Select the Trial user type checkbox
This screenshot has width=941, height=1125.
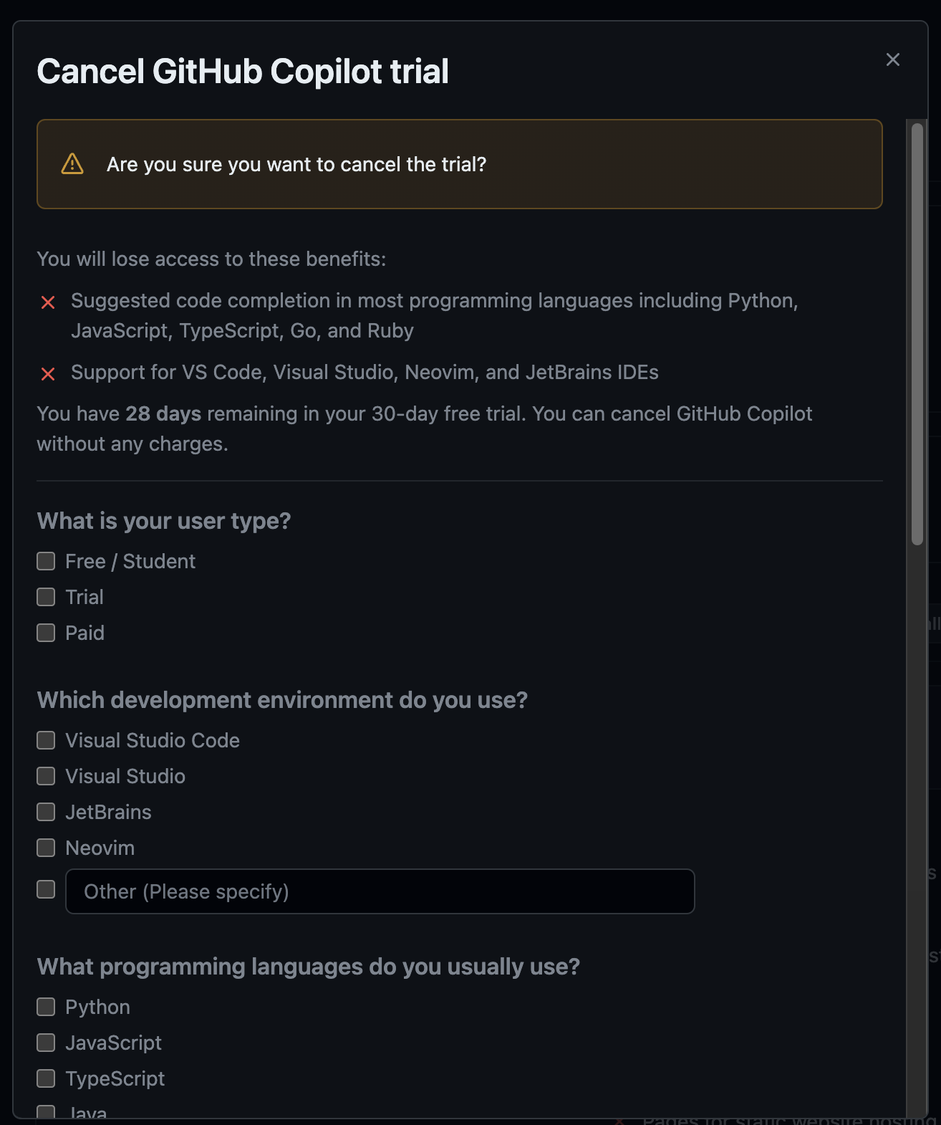46,597
